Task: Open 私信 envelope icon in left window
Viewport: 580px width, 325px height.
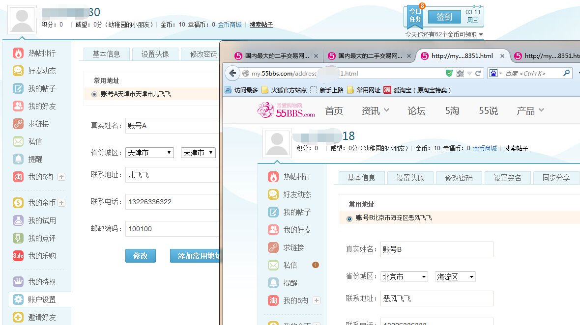Action: [x=18, y=141]
